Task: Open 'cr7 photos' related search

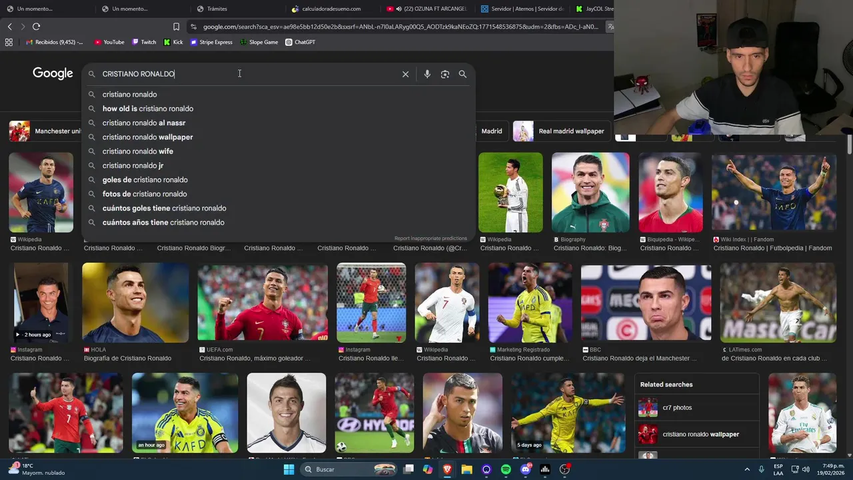Action: [x=696, y=407]
